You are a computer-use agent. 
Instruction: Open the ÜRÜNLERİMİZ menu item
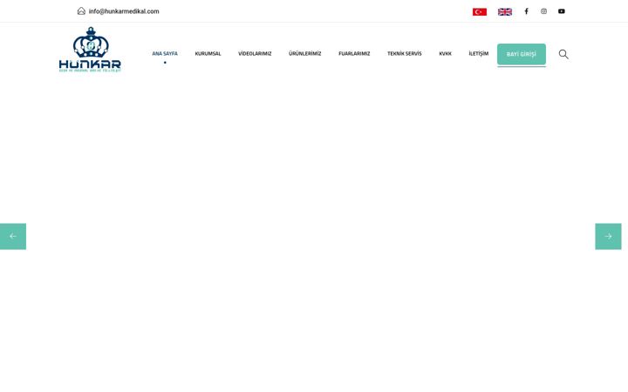[x=304, y=54]
